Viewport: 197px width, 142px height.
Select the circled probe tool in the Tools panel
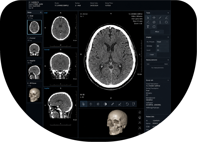[x=154, y=22]
